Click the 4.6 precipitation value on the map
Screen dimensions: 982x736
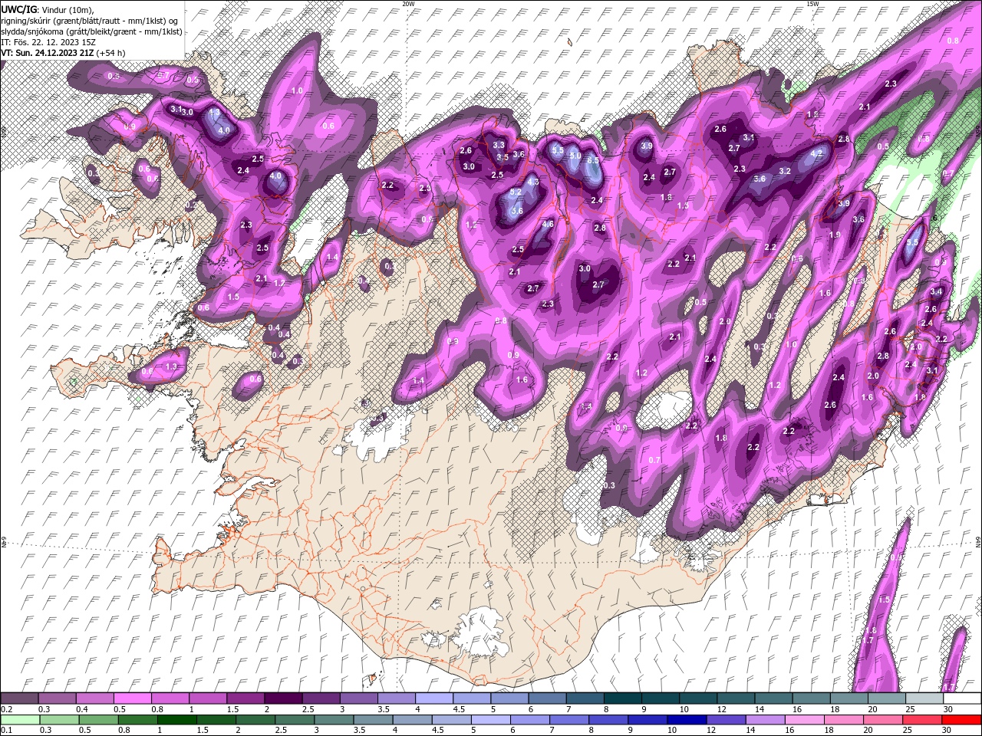548,225
